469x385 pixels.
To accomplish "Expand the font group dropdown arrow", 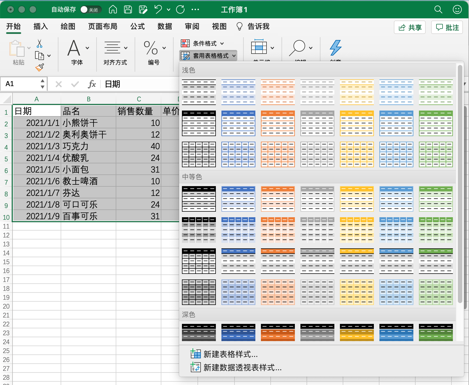I will coord(87,48).
